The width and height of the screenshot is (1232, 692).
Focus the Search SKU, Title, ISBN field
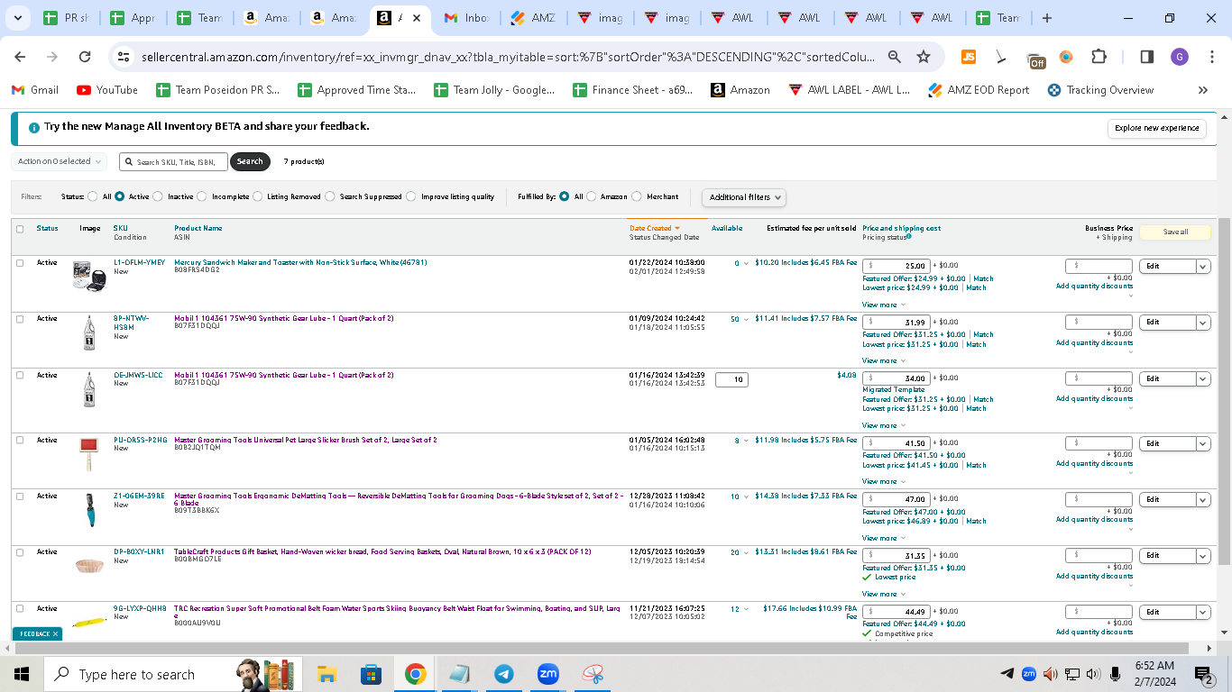(173, 162)
